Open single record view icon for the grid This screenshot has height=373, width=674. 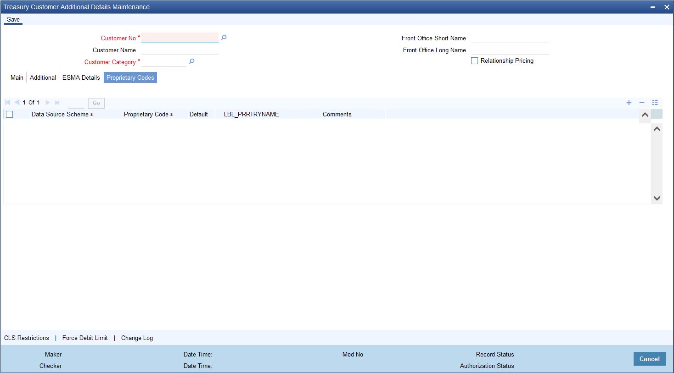pyautogui.click(x=655, y=103)
